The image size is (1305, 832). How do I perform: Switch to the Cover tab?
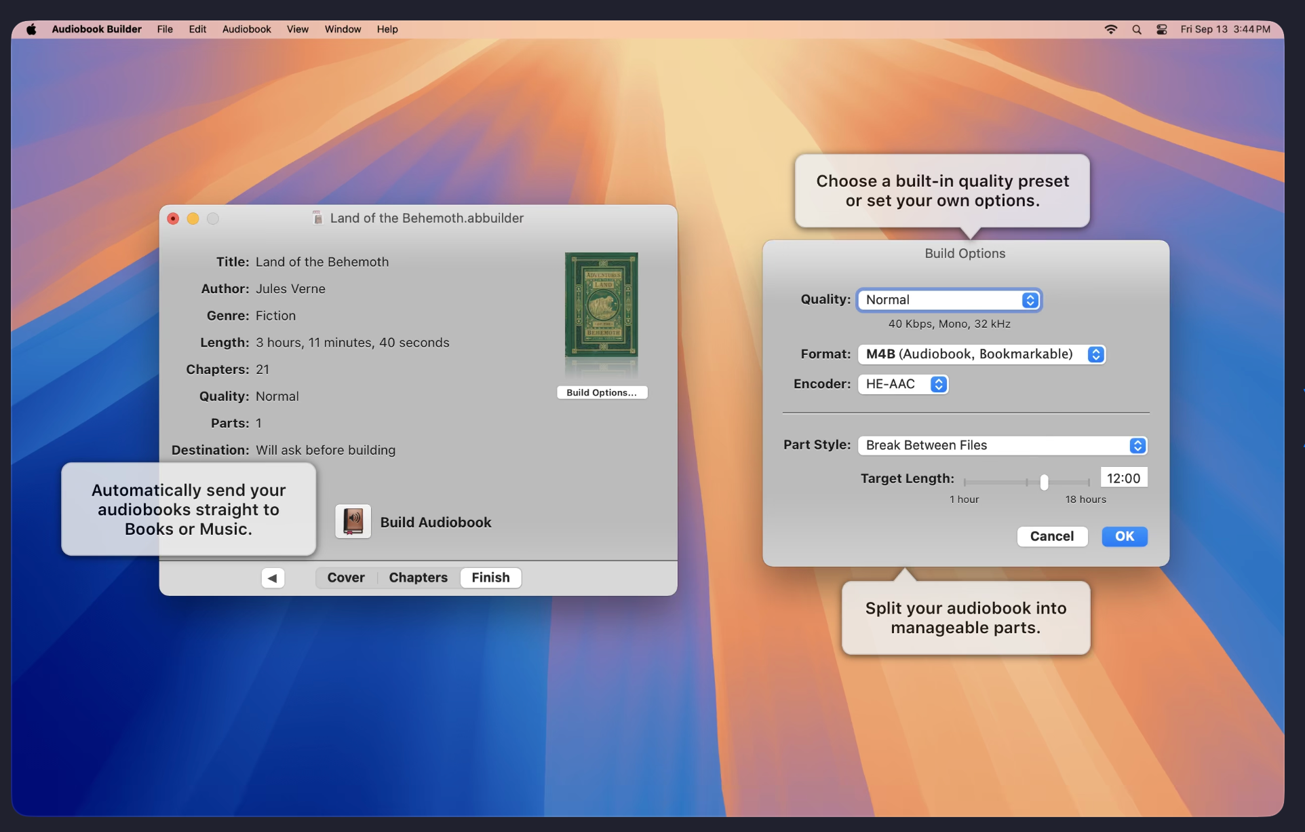pos(346,578)
